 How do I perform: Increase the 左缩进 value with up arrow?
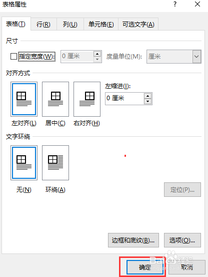click(147, 96)
